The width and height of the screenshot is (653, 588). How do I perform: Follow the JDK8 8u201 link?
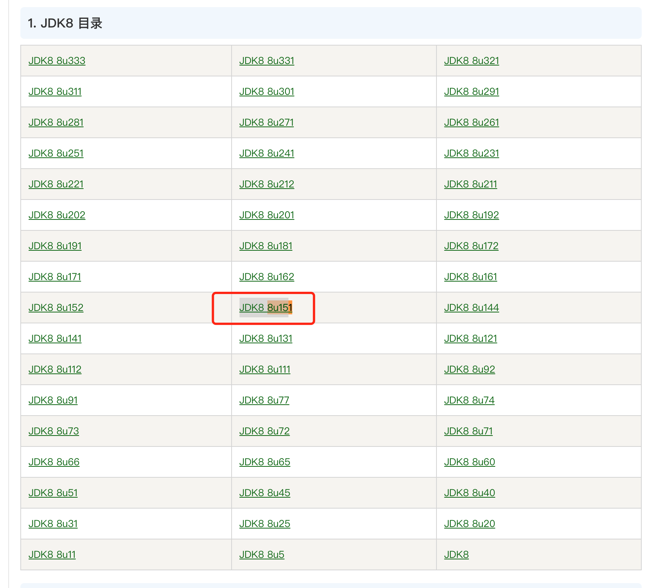pos(267,215)
